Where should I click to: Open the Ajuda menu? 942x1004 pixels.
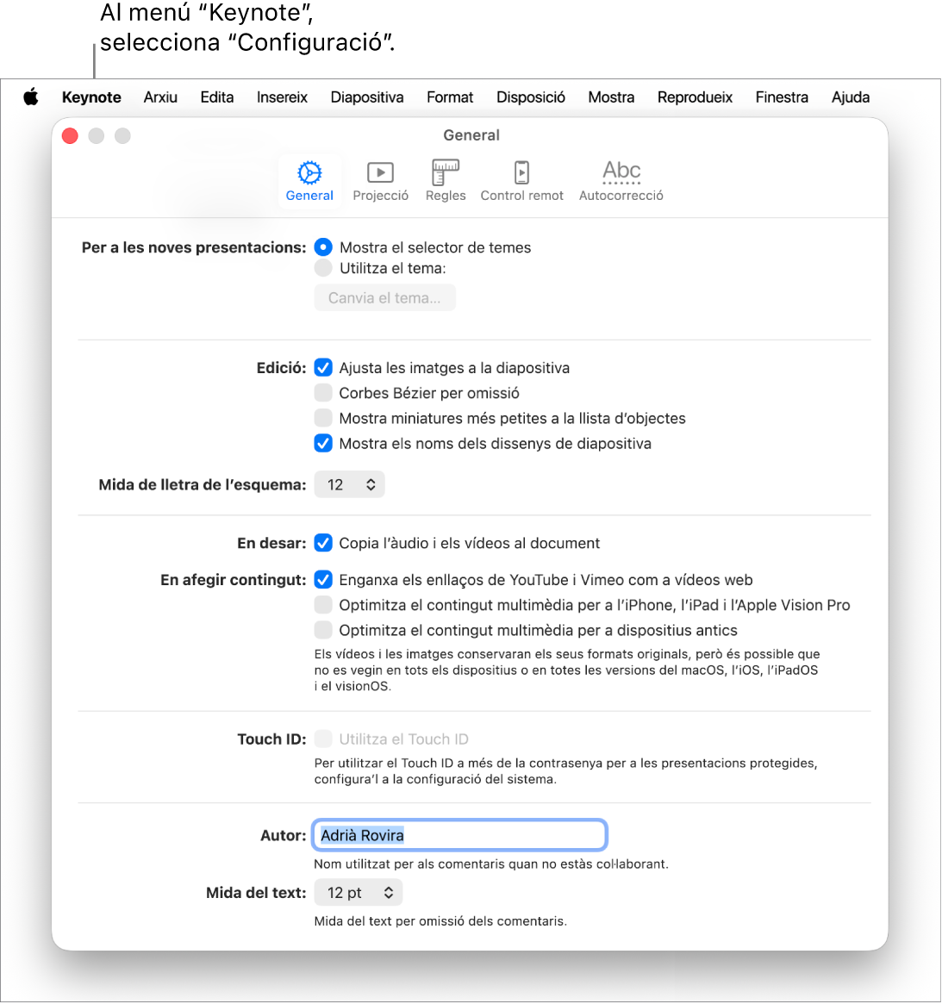click(x=851, y=97)
